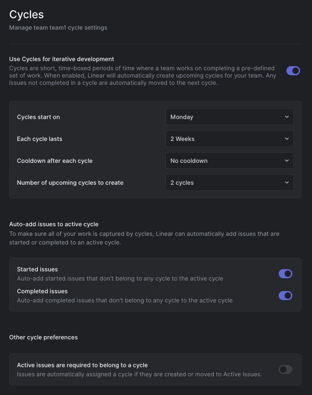This screenshot has height=395, width=312.
Task: Click the chevron arrow beside Monday
Action: click(286, 117)
